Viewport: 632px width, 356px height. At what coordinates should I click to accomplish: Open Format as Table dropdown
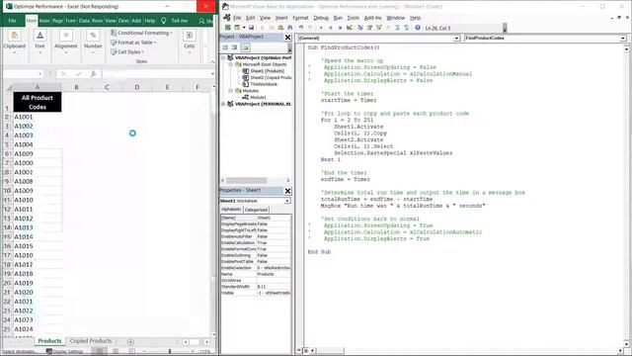133,43
